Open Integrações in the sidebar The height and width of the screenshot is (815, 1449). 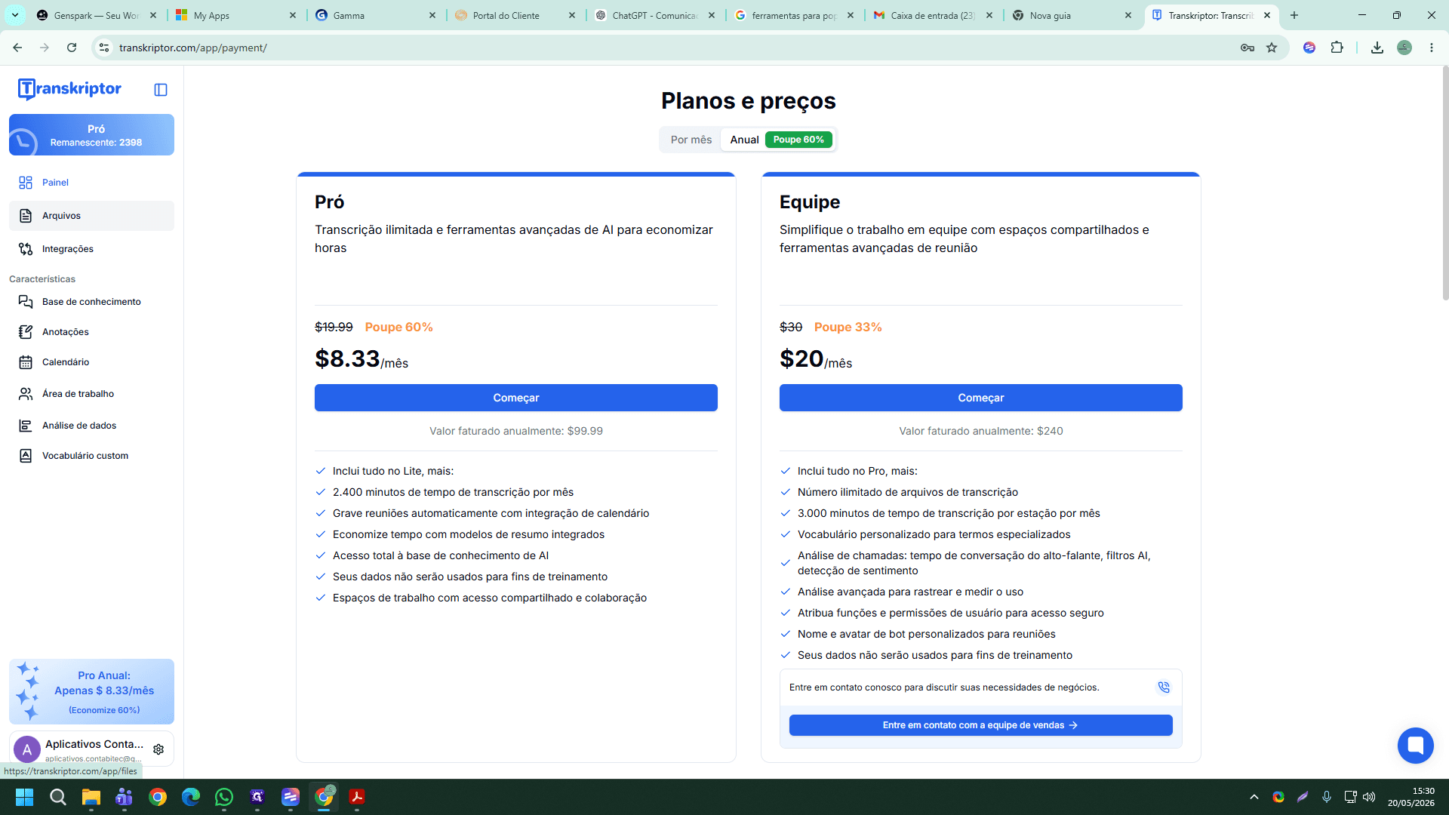91,249
